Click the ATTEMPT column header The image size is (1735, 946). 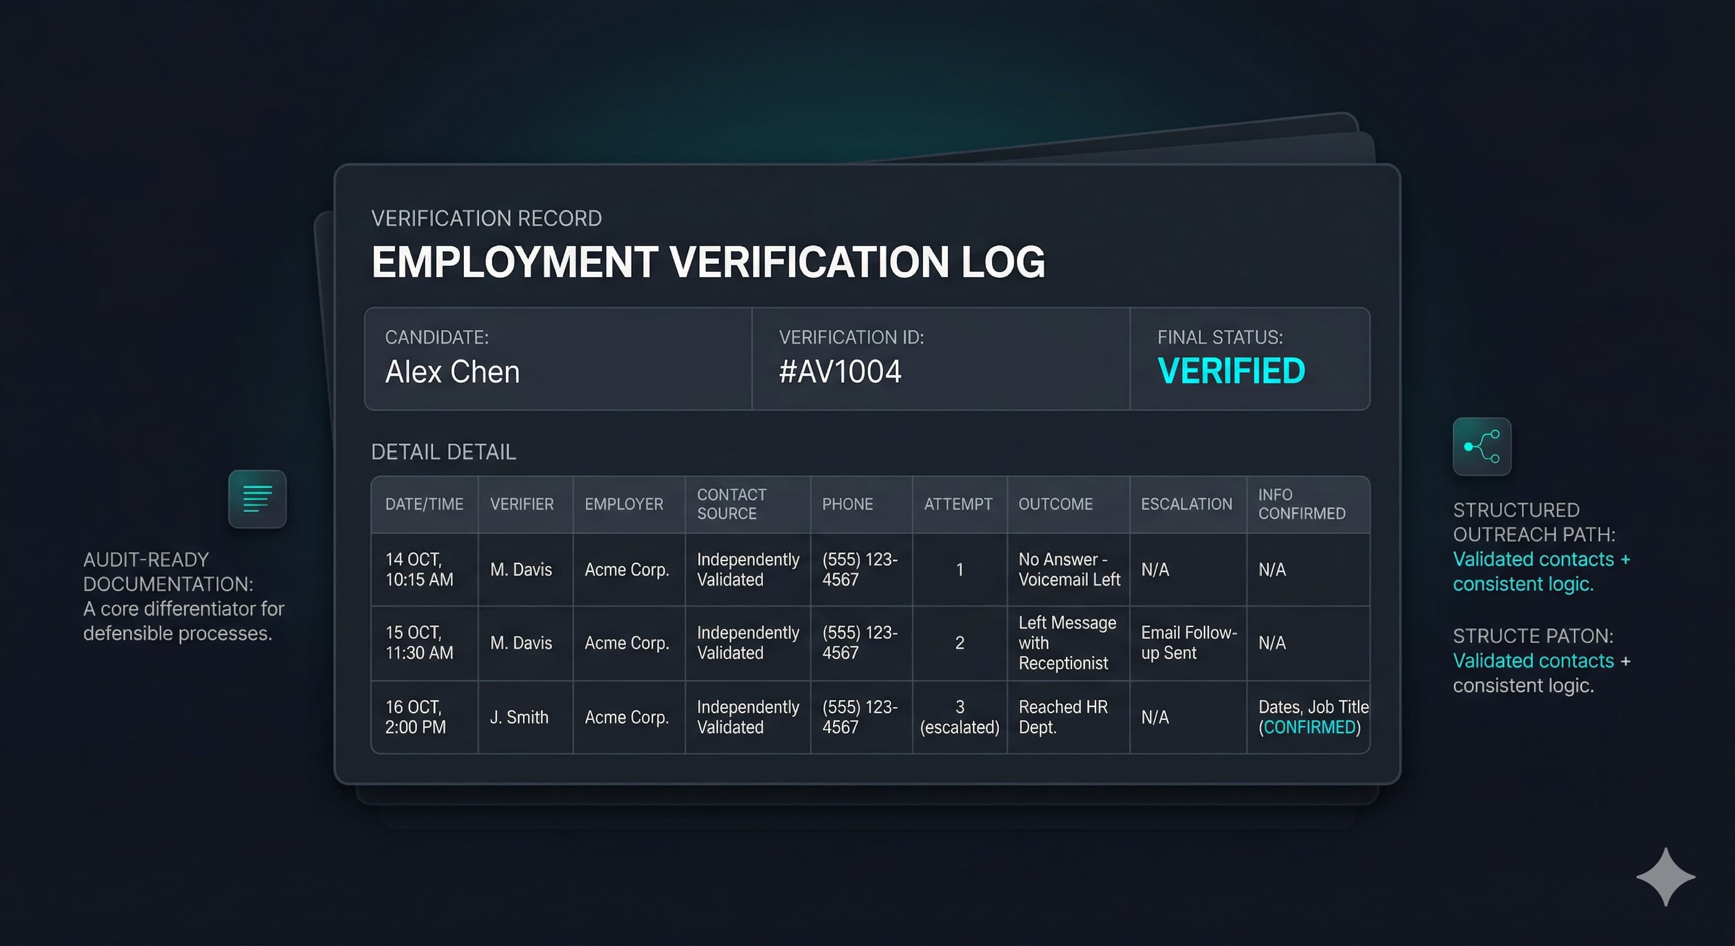pyautogui.click(x=957, y=504)
